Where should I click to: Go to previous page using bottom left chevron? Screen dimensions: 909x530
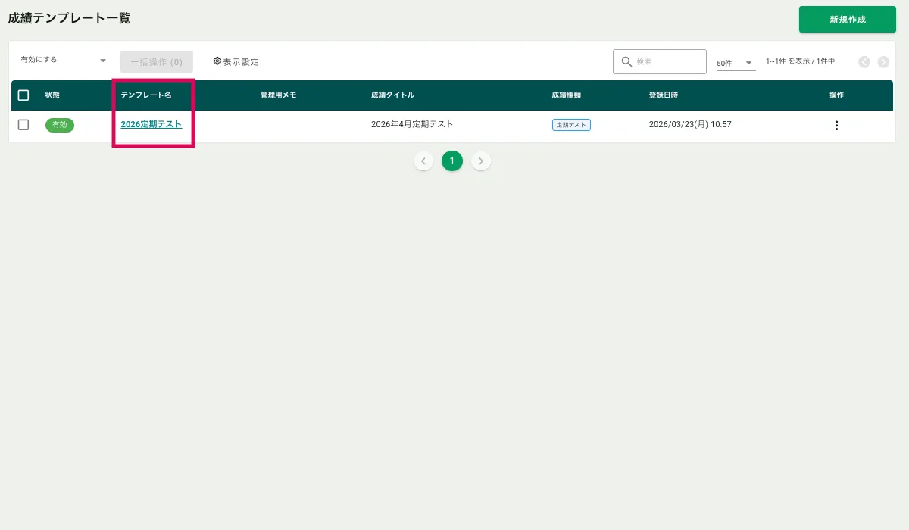[423, 161]
